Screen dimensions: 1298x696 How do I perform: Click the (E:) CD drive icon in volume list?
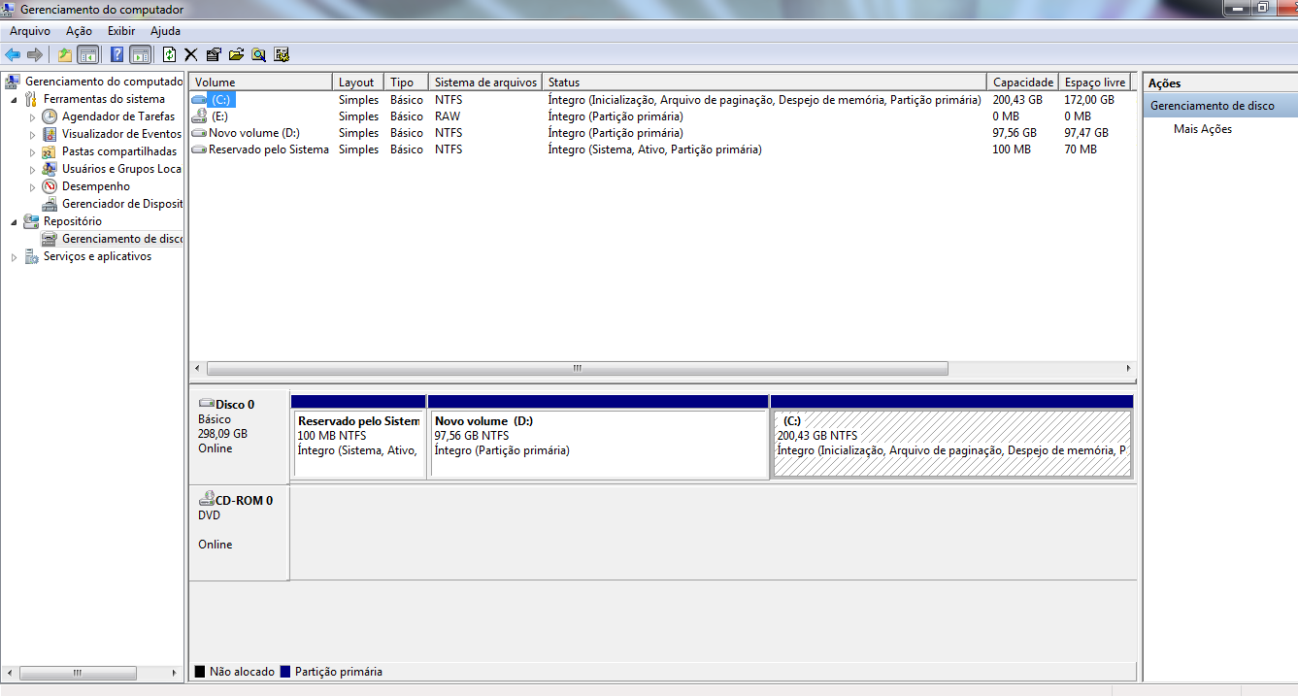[199, 116]
